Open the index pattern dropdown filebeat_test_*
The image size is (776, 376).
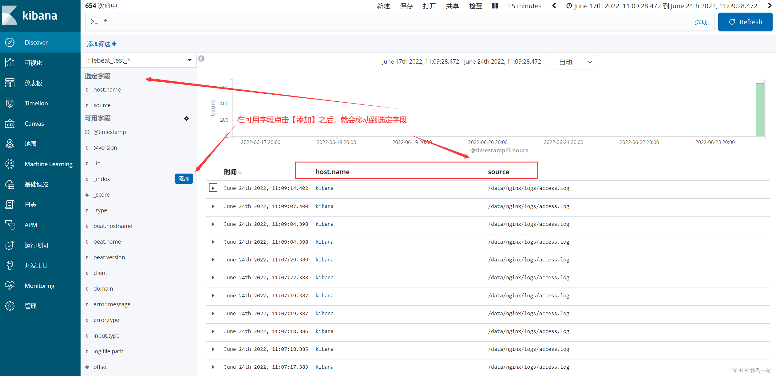click(x=138, y=60)
